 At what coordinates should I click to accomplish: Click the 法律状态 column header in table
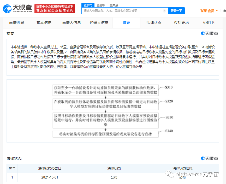114,168
